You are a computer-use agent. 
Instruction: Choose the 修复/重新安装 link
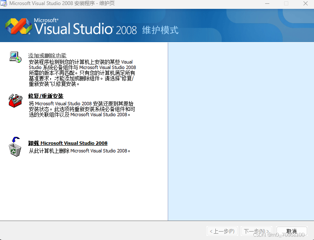click(46, 96)
